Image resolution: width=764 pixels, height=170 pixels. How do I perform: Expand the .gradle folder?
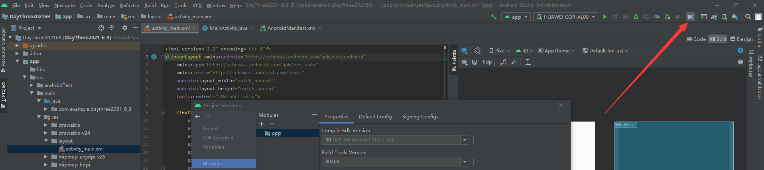(x=17, y=46)
